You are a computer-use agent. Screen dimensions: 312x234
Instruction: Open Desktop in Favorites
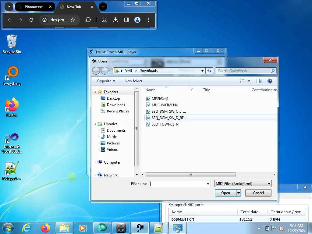[x=113, y=98]
